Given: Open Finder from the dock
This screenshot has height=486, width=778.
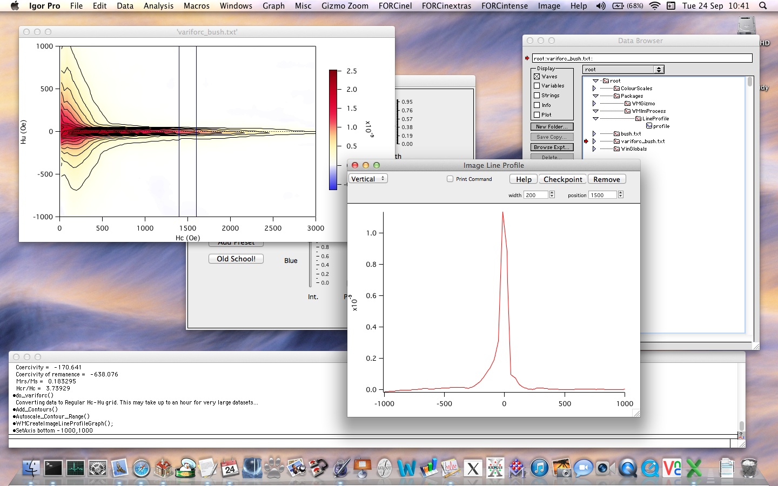Looking at the screenshot, I should (x=31, y=468).
